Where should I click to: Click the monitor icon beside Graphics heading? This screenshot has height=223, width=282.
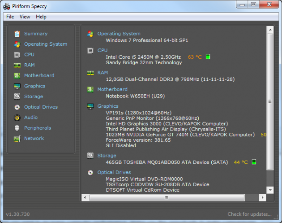coord(90,106)
